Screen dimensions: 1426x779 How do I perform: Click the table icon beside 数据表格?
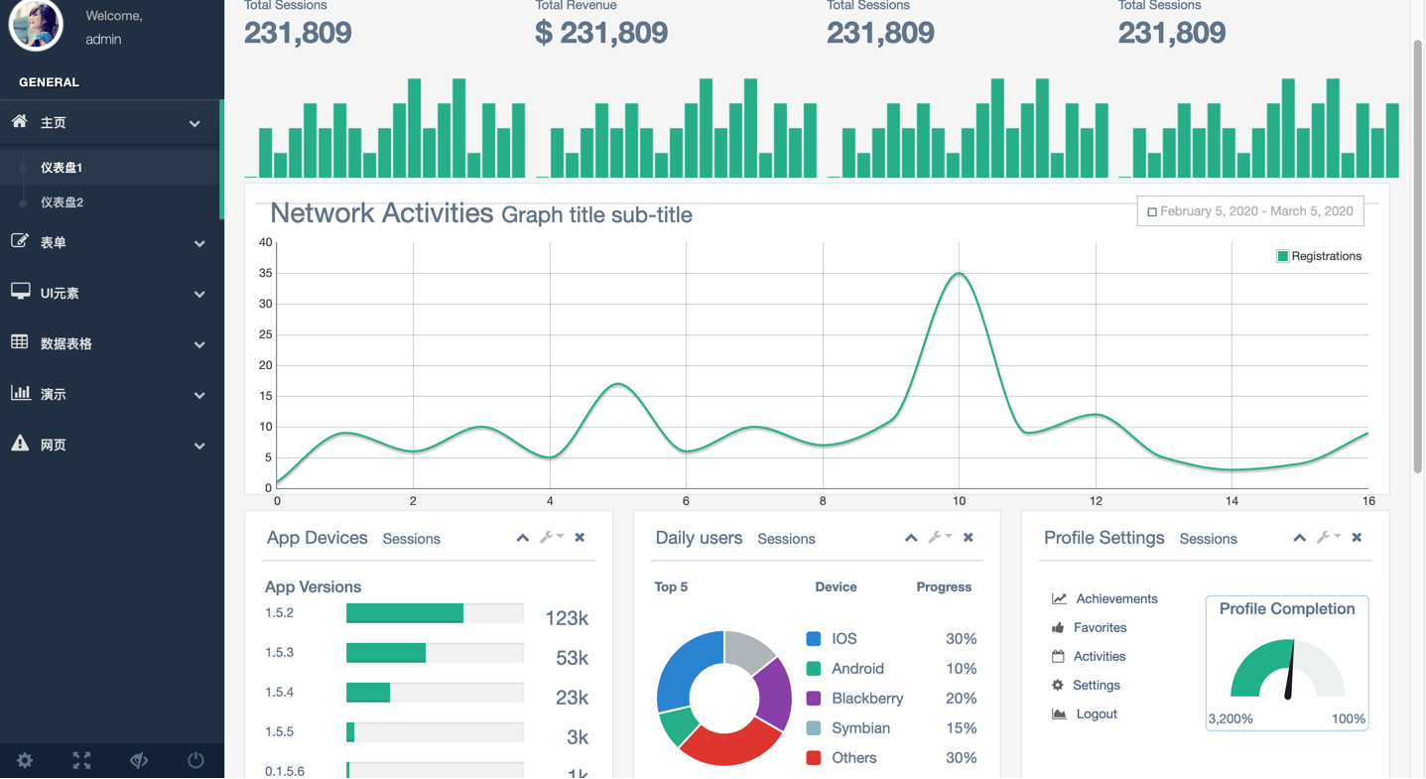20,341
